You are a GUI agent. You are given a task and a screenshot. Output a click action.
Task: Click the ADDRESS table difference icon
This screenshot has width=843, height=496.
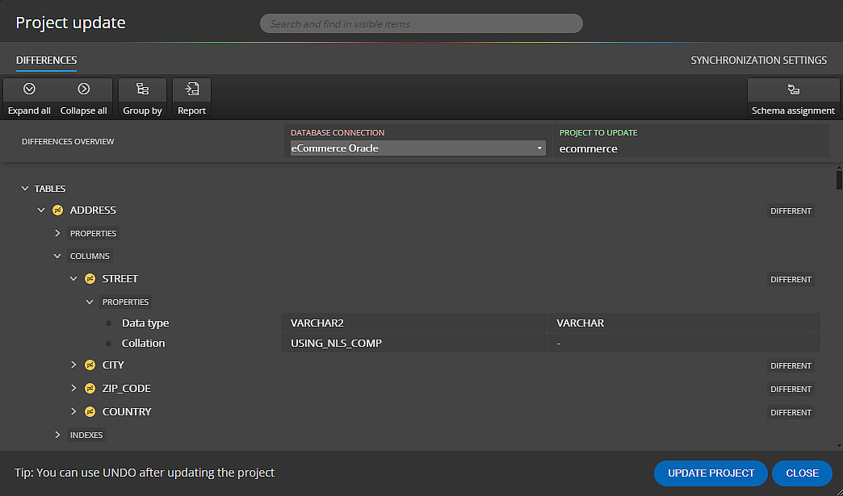click(57, 210)
